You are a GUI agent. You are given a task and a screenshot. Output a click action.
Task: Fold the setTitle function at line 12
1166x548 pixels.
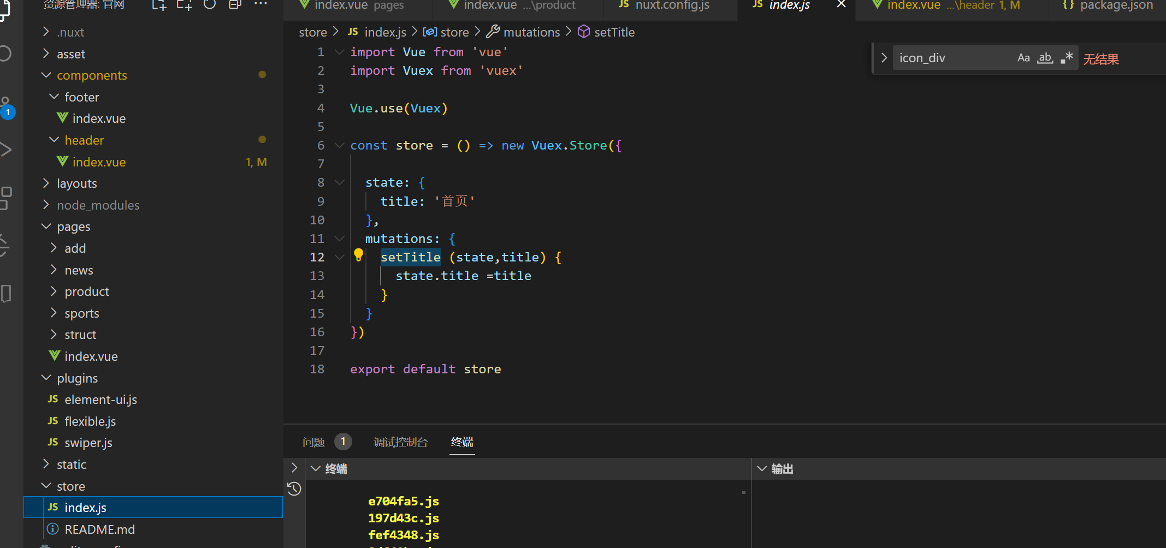click(x=339, y=257)
